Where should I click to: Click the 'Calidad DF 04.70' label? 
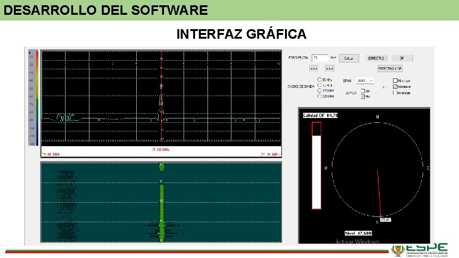click(x=320, y=116)
